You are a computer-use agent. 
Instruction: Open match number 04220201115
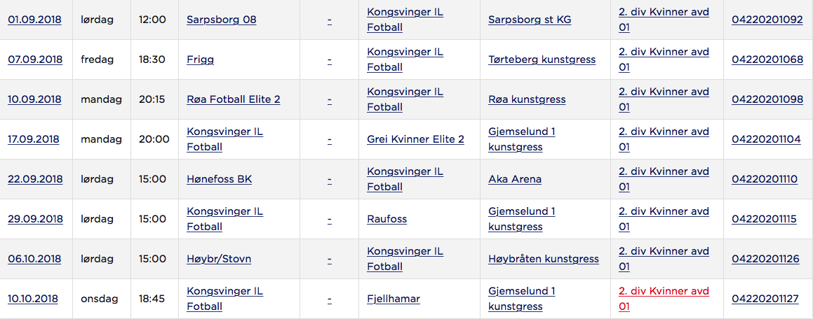[765, 219]
